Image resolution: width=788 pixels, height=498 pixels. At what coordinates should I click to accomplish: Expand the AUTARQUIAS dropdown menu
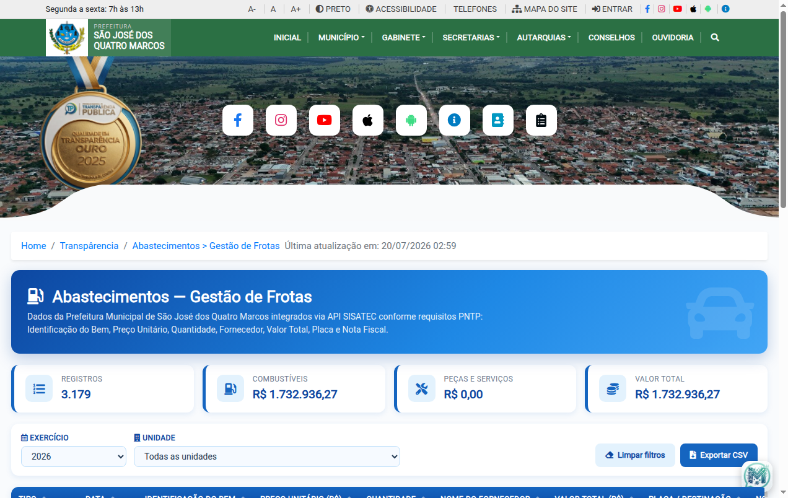click(x=544, y=38)
